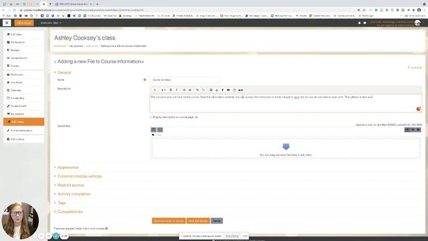Click the UCA Grad site logo
Image resolution: width=428 pixels, height=241 pixels.
coord(24,23)
